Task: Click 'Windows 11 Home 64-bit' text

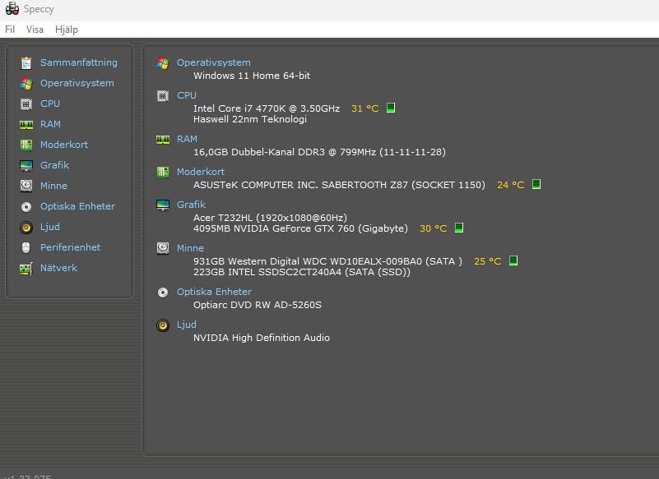Action: (x=252, y=76)
